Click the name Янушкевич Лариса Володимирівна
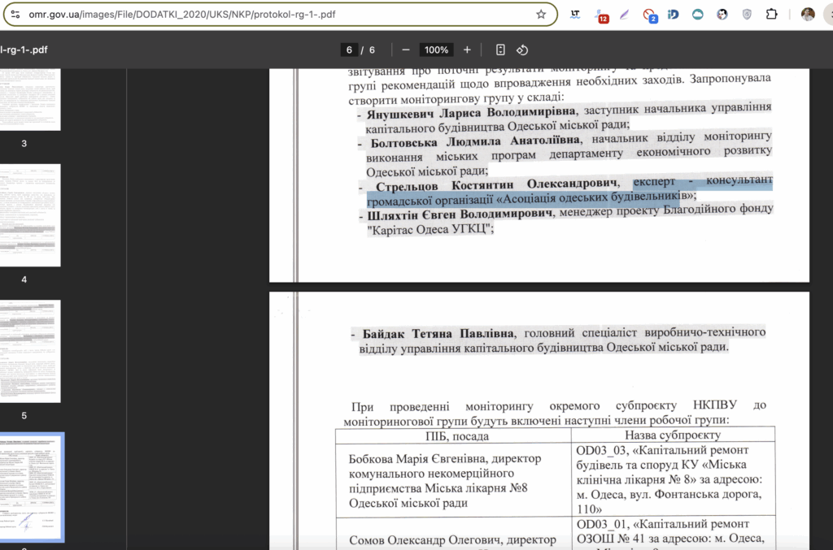Viewport: 833px width, 550px height. coord(471,112)
